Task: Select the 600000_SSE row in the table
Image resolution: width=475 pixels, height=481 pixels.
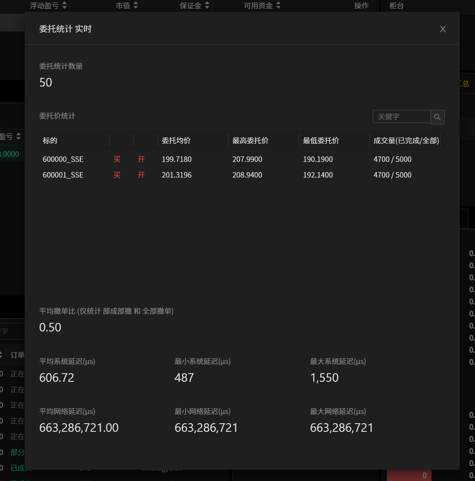Action: tap(63, 159)
